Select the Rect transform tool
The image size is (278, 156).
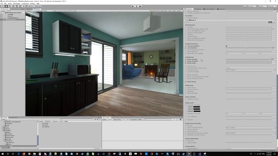pyautogui.click(x=17, y=6)
